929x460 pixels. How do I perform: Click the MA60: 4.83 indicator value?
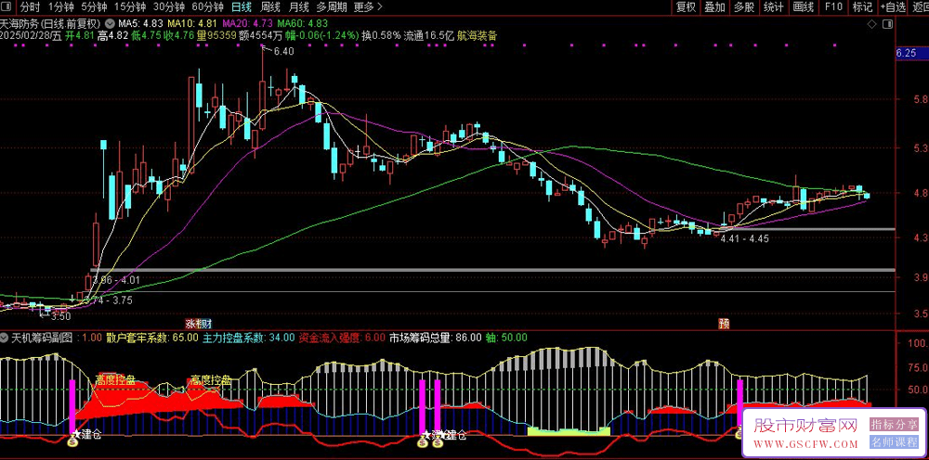click(x=302, y=24)
